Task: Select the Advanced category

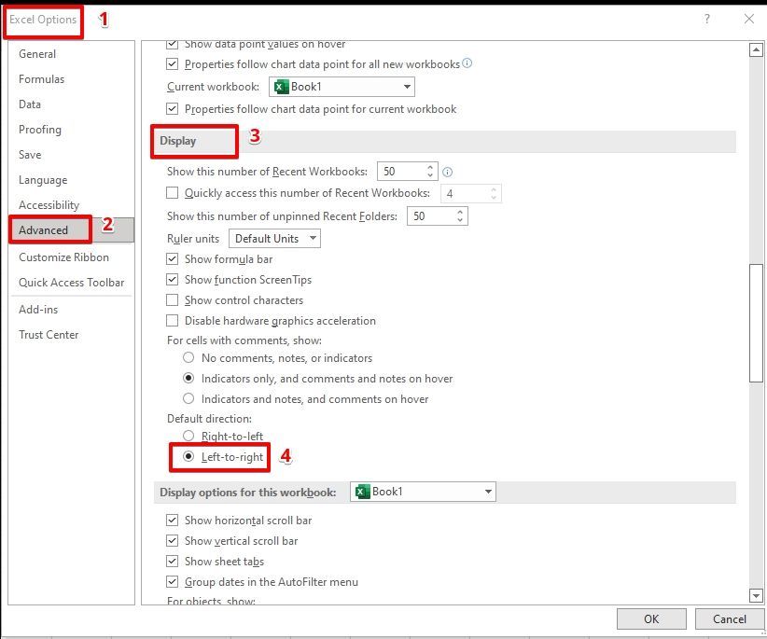Action: (72, 230)
